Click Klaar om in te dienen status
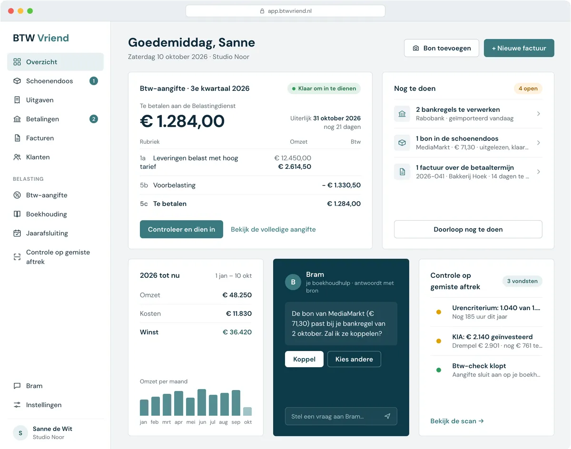Image resolution: width=571 pixels, height=449 pixels. pos(324,88)
